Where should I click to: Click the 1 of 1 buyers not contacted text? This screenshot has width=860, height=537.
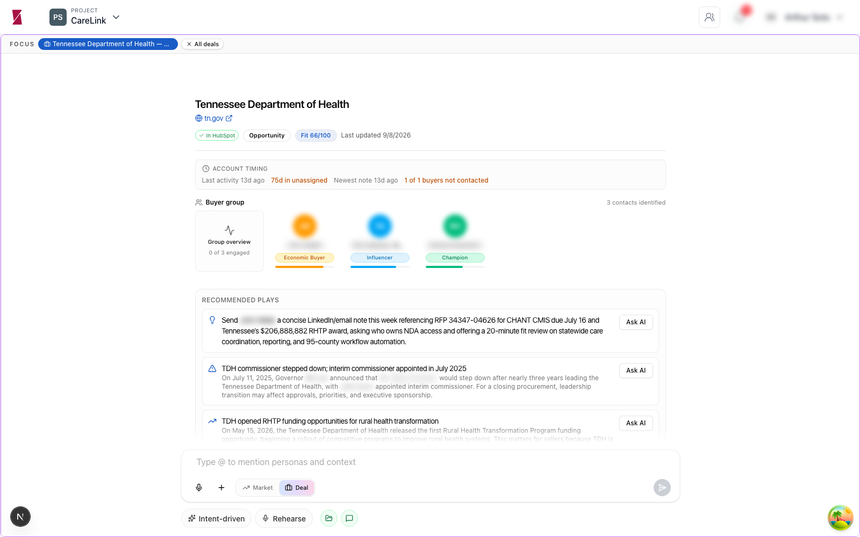(446, 180)
